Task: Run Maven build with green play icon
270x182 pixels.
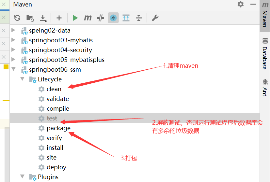Action: 75,18
